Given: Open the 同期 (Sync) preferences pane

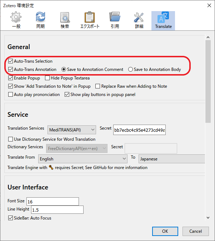Looking at the screenshot, I should click(x=40, y=20).
